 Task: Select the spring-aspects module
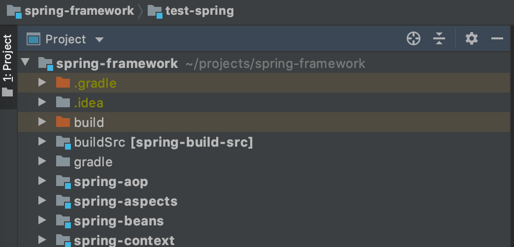(126, 201)
